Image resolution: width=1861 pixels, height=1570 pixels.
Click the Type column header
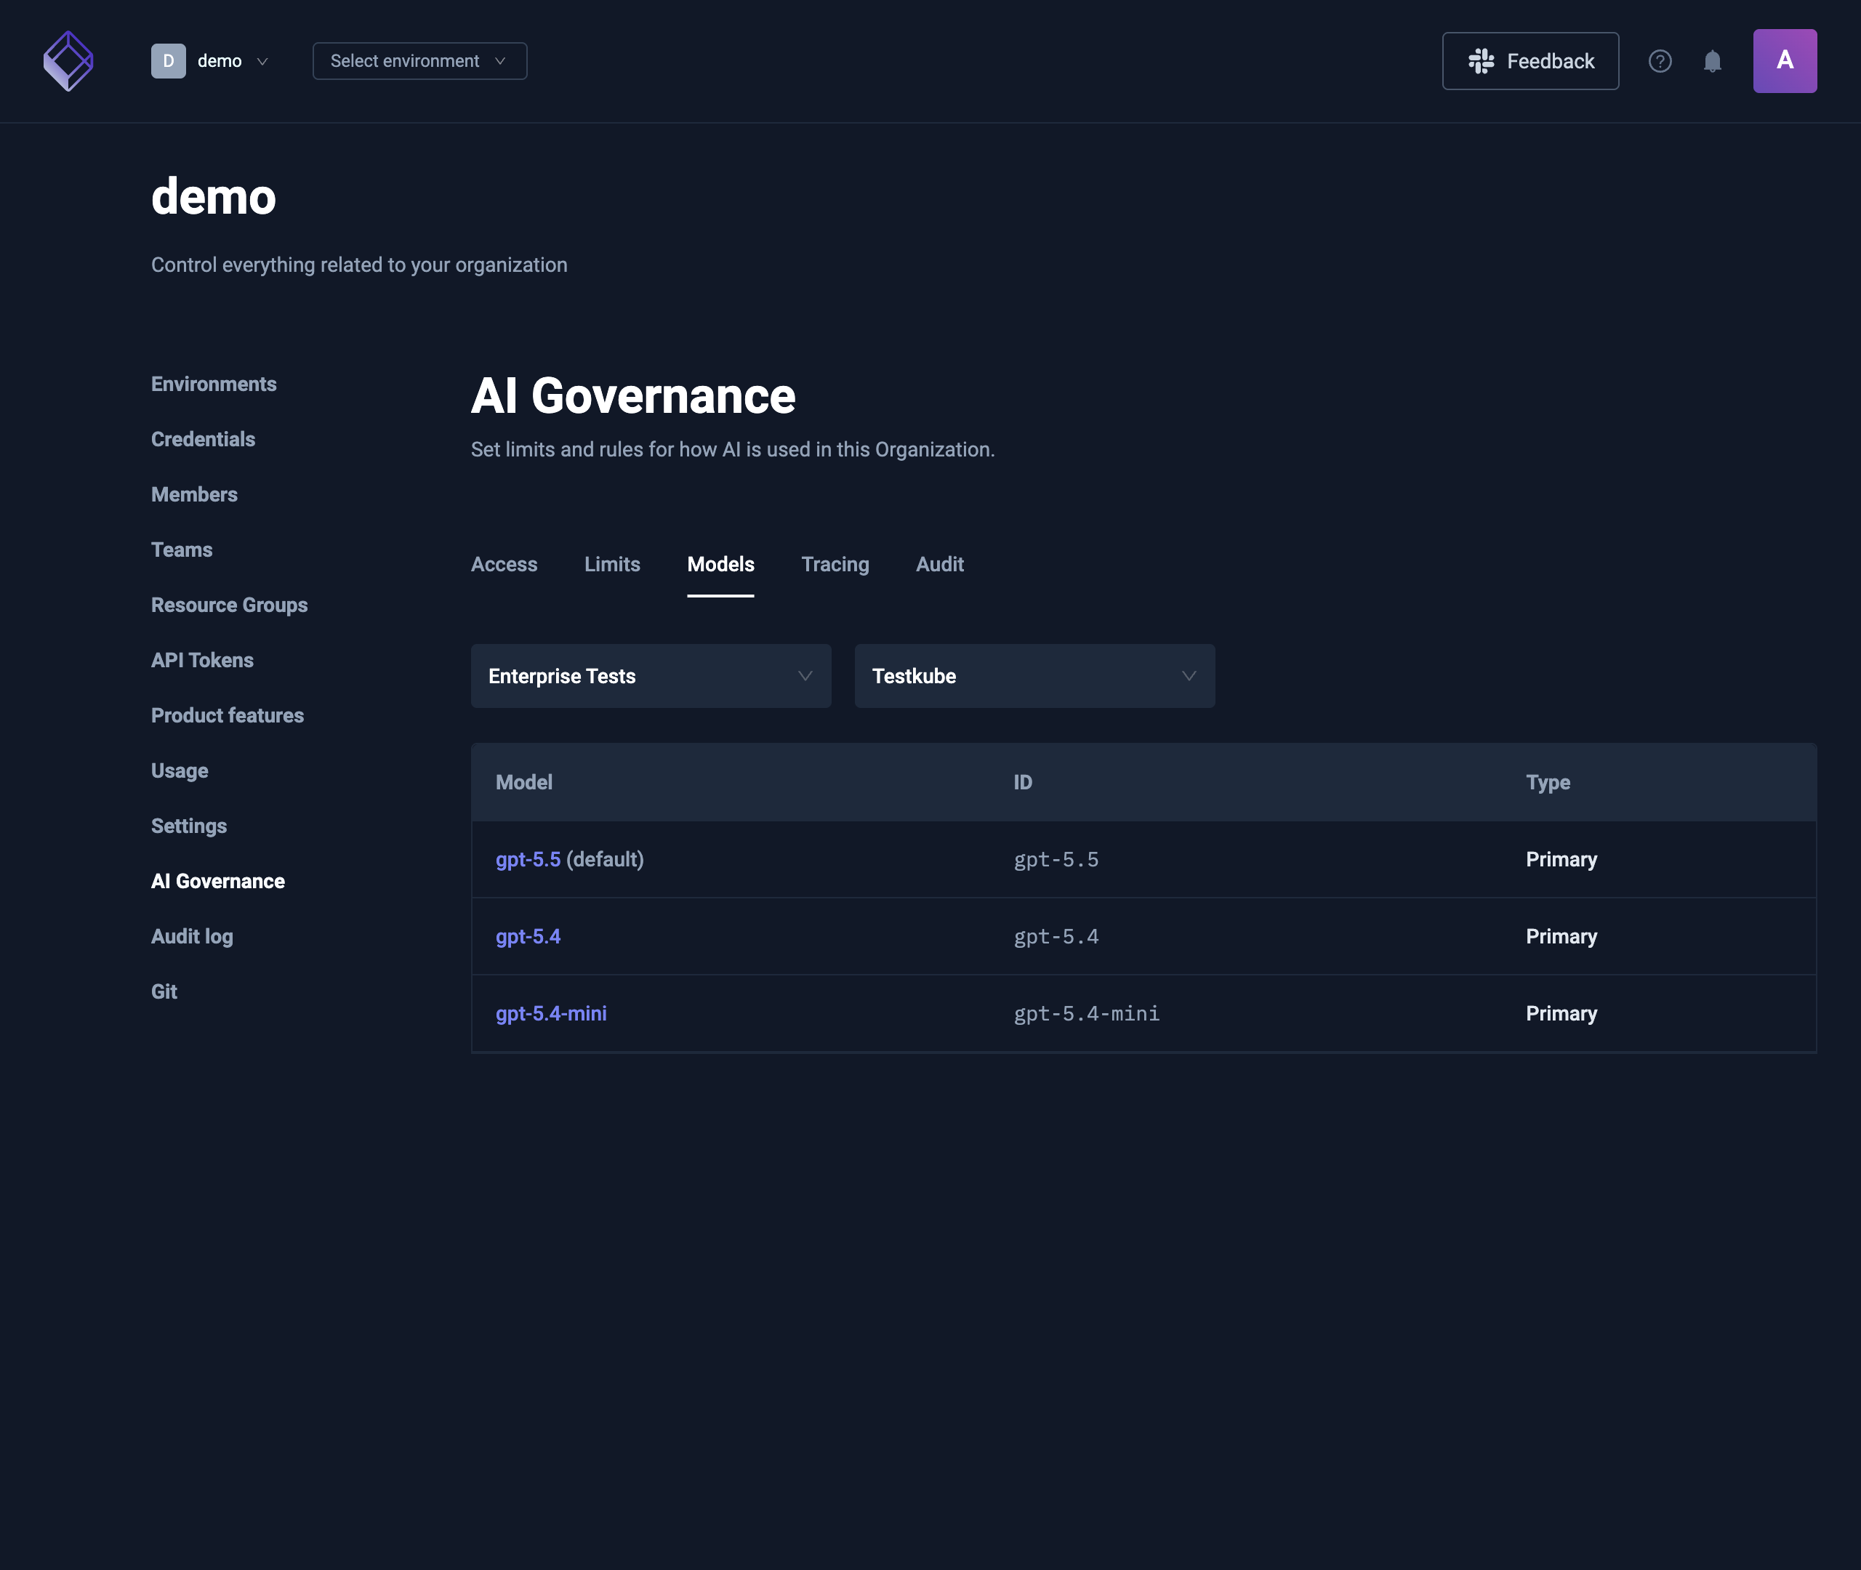pyautogui.click(x=1548, y=782)
